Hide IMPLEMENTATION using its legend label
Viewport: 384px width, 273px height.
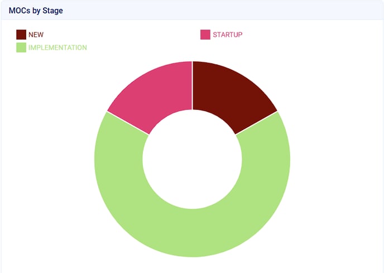coord(57,47)
